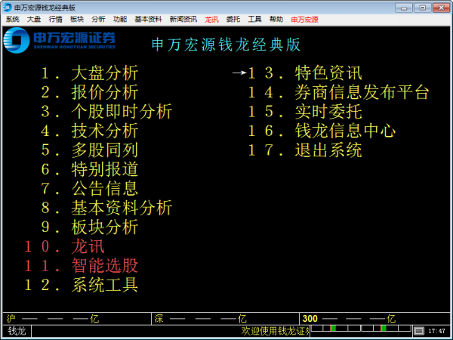Screen dimensions: 453x340
Task: Click the 钱龙 status bar button
Action: coord(17,331)
